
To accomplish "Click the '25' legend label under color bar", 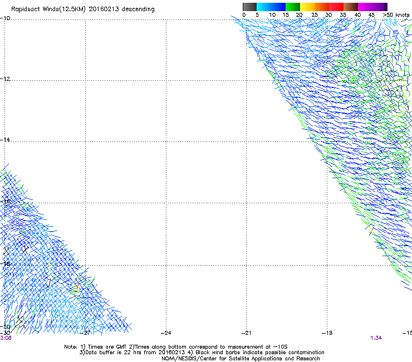I will point(314,15).
